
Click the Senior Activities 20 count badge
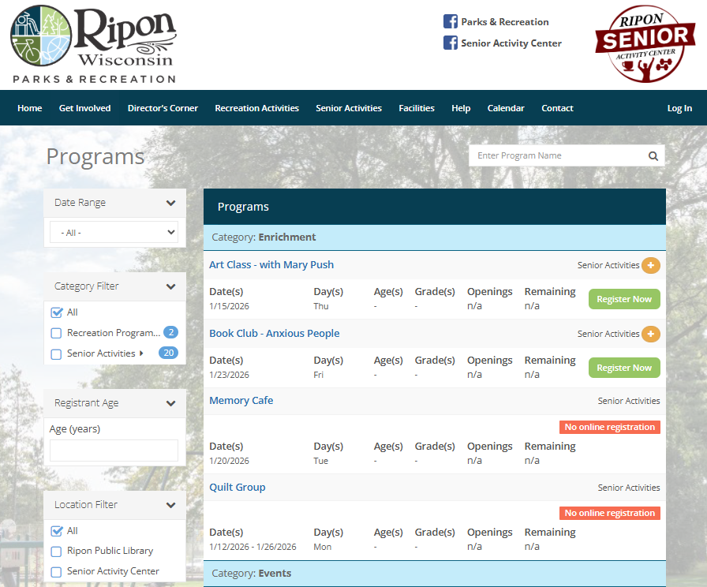pos(168,353)
